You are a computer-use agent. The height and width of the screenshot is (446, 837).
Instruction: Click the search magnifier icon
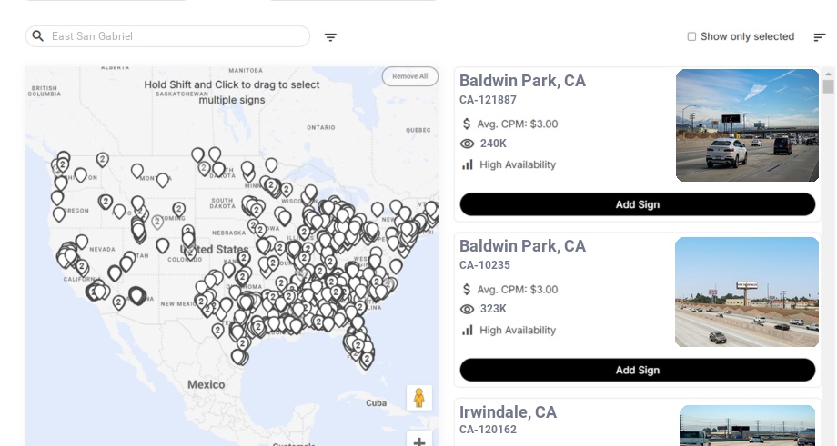point(37,36)
